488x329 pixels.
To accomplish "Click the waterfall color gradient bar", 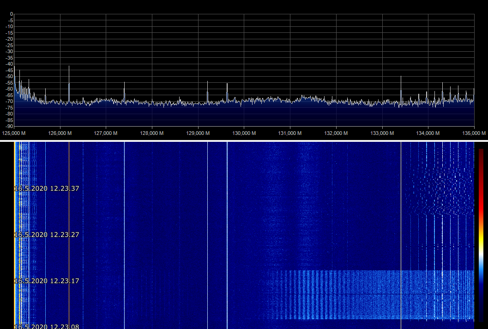I will click(481, 235).
